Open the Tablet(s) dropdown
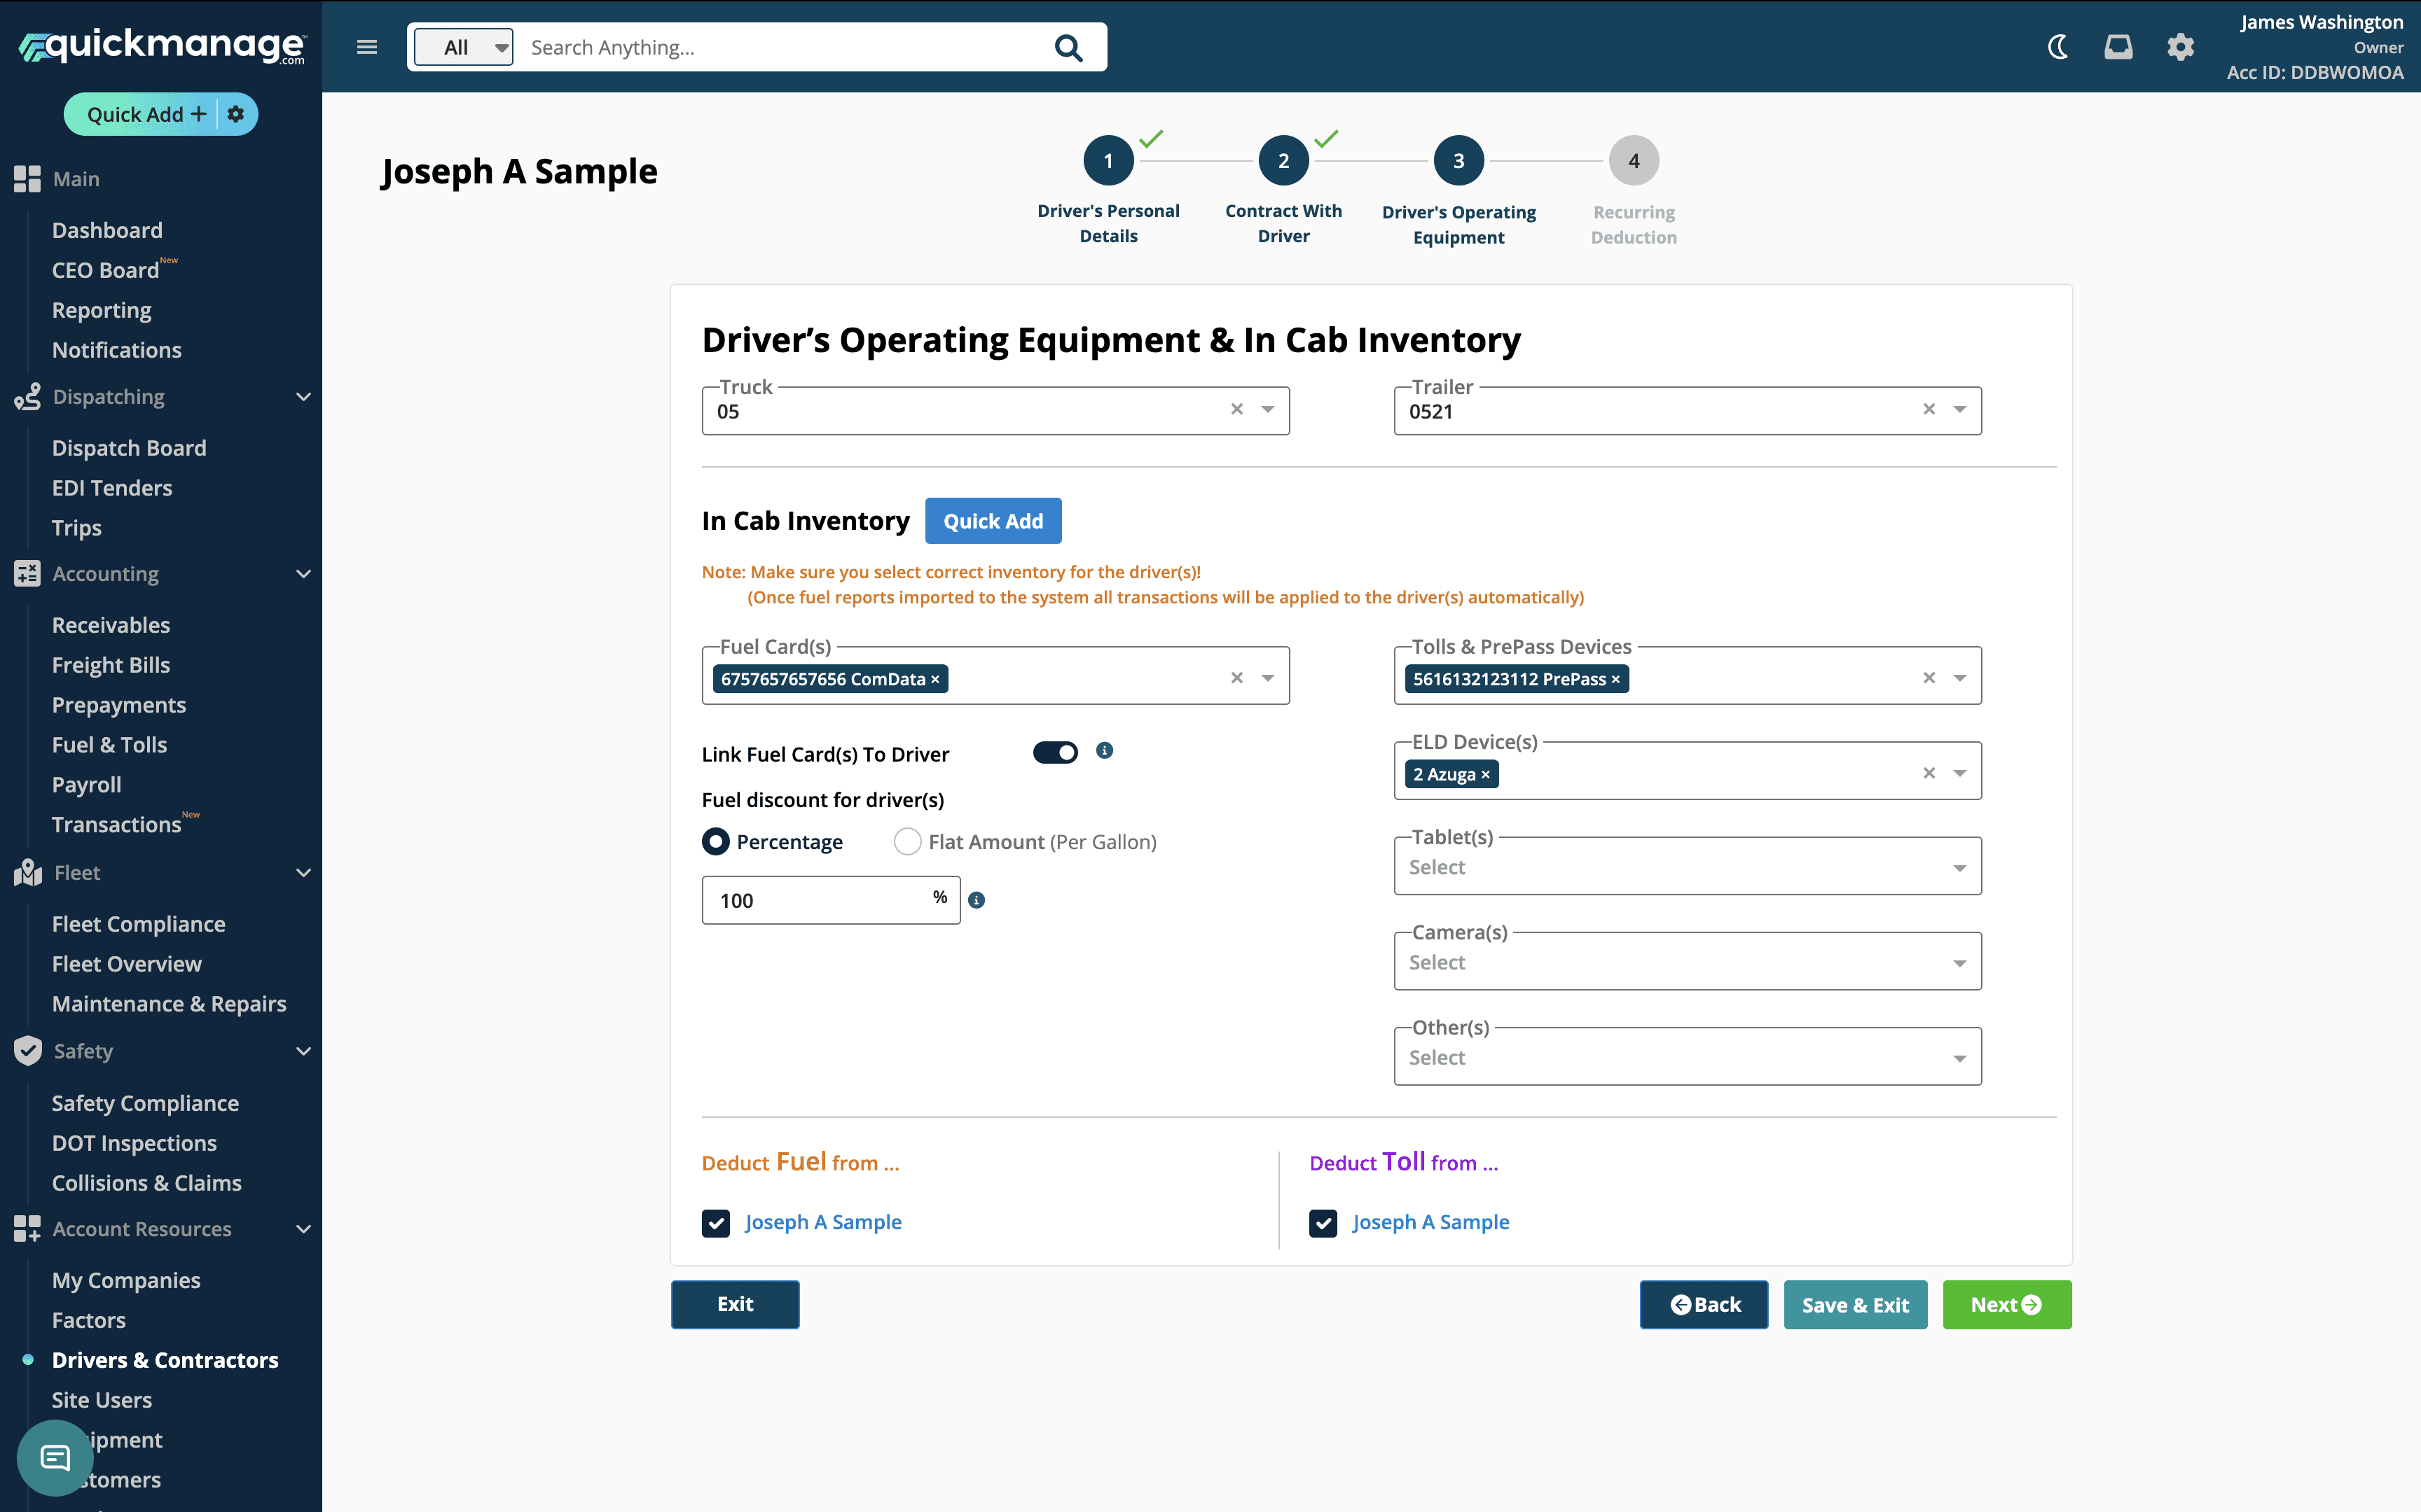 click(1687, 867)
